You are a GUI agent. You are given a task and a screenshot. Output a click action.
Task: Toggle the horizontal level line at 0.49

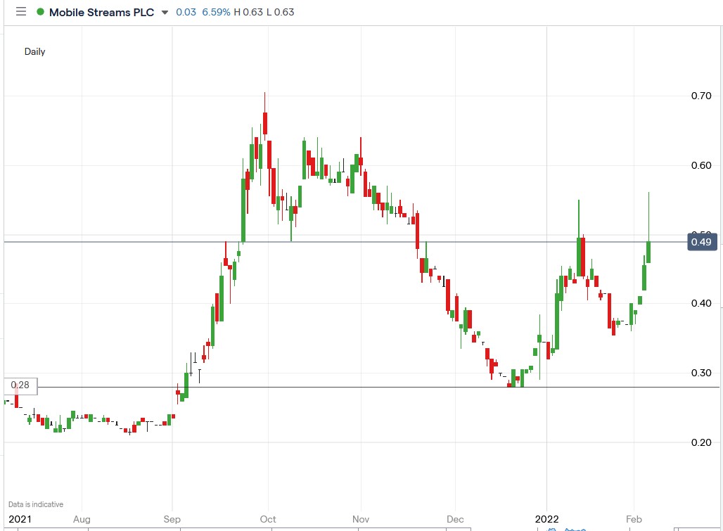tap(352, 241)
